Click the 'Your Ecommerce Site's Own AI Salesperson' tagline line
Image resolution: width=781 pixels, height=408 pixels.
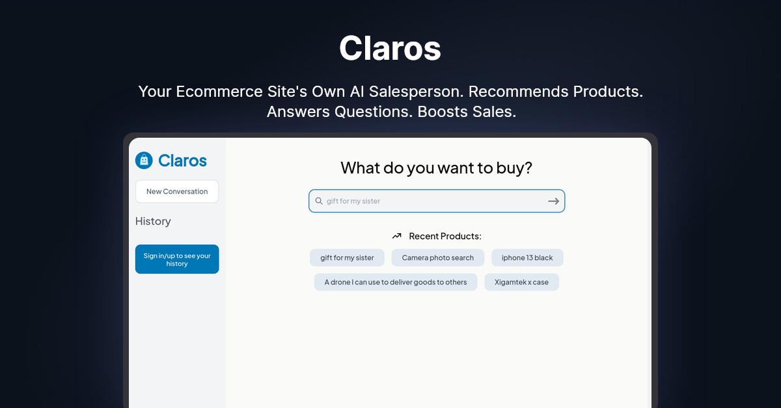click(390, 92)
